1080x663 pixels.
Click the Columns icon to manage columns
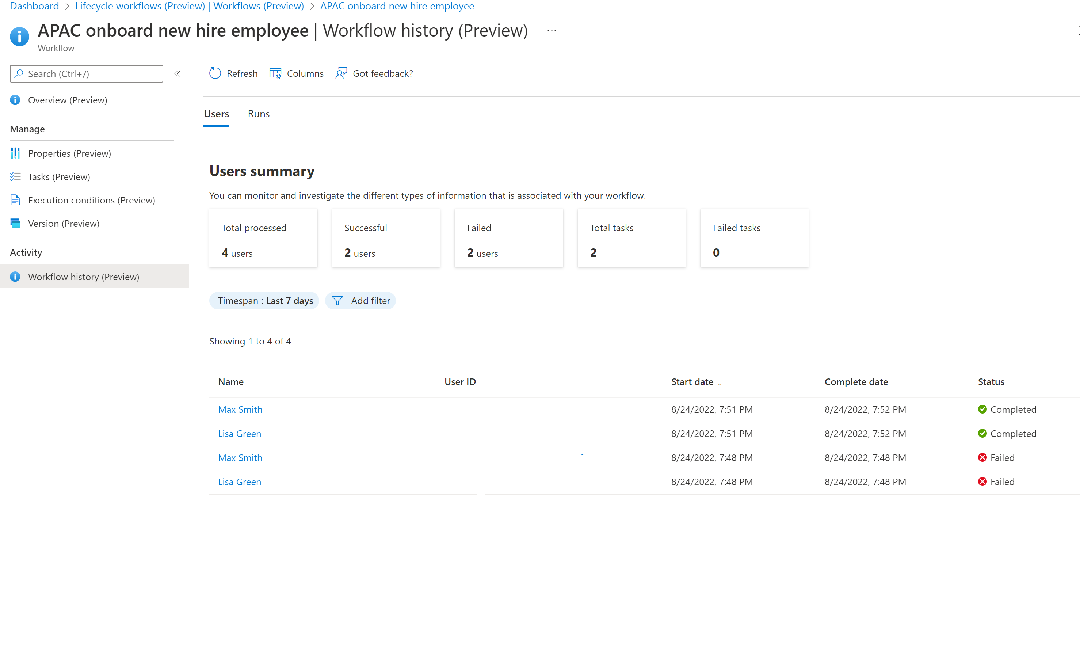pos(276,73)
